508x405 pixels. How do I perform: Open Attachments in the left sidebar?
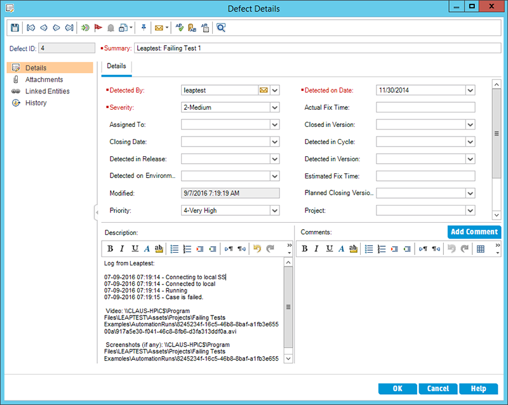click(44, 79)
